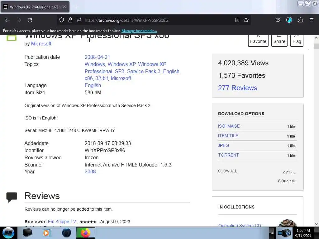
Task: Open the SP3 topic link
Action: tap(119, 71)
